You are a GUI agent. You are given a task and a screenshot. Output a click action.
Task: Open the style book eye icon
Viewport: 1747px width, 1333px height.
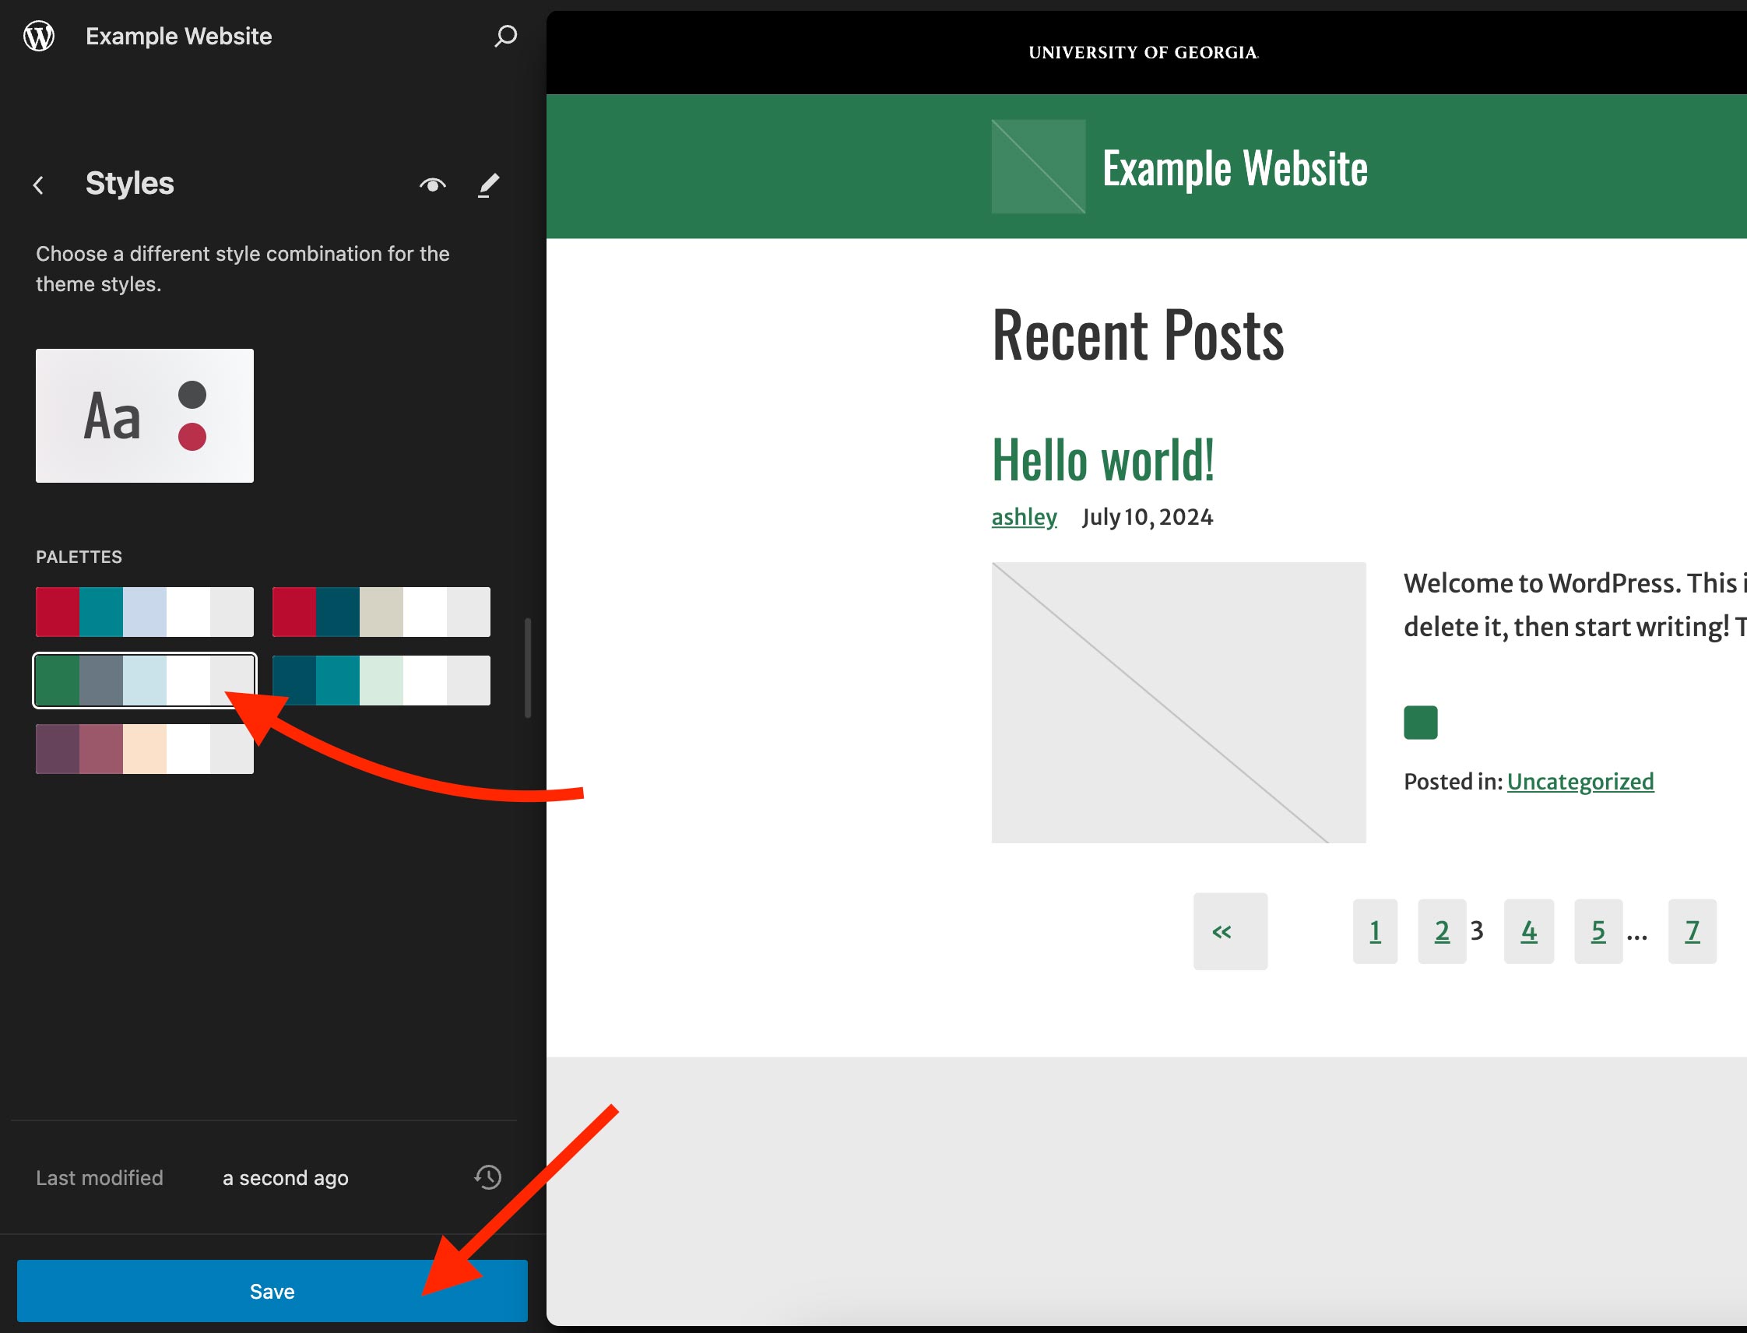(x=432, y=185)
